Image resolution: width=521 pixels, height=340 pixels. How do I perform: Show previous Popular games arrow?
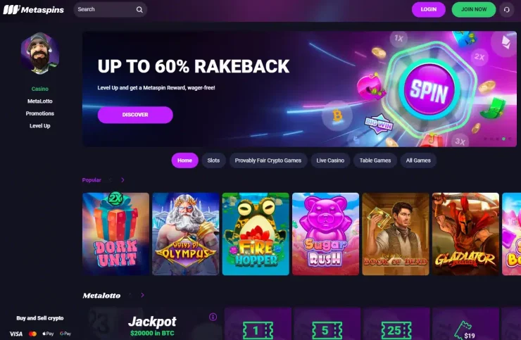tap(111, 180)
